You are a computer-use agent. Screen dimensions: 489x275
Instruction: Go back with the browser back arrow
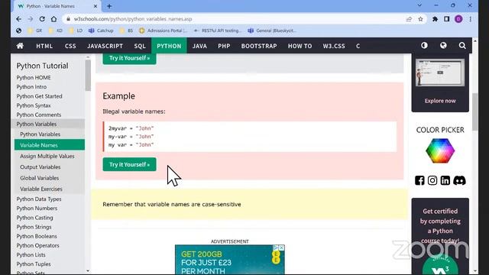pyautogui.click(x=18, y=19)
